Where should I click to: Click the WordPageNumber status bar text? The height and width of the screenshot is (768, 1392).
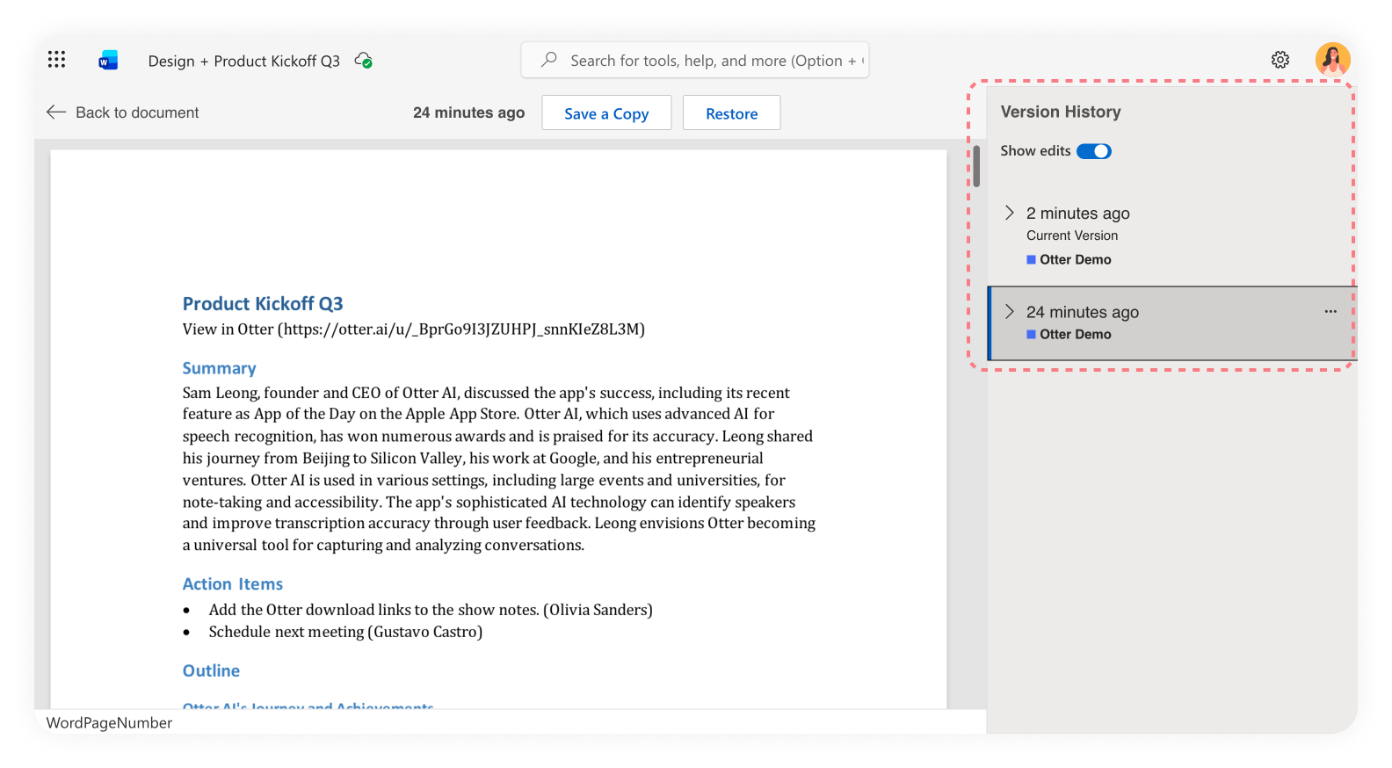coord(109,722)
